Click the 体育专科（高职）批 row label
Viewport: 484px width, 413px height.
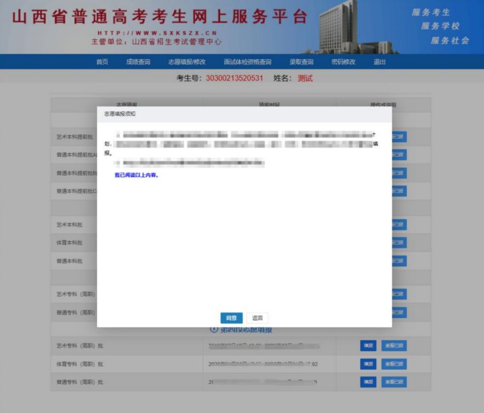click(x=80, y=364)
